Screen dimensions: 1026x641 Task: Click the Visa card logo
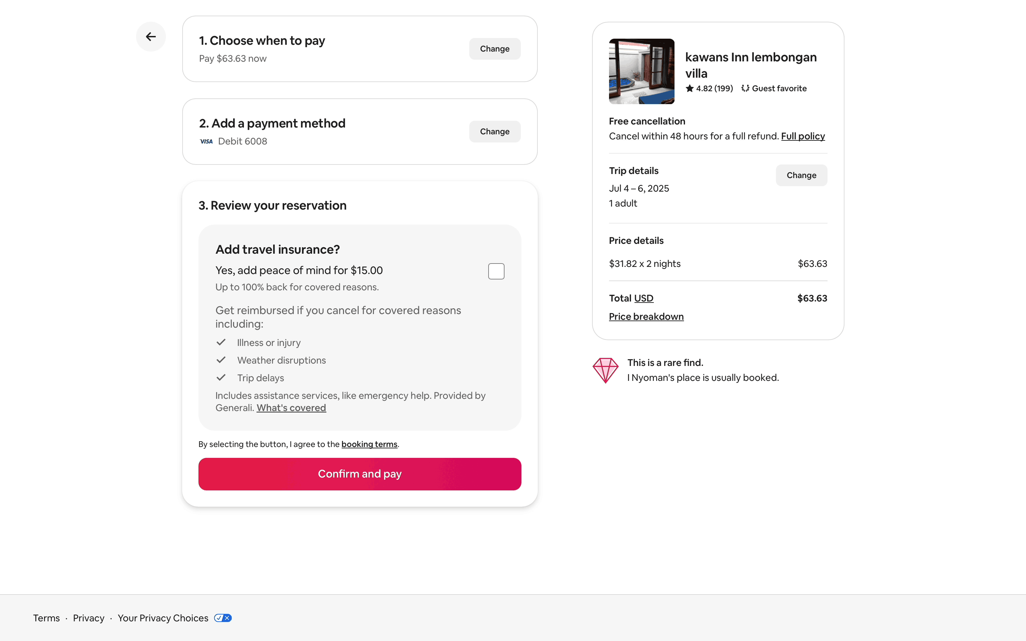(x=207, y=142)
